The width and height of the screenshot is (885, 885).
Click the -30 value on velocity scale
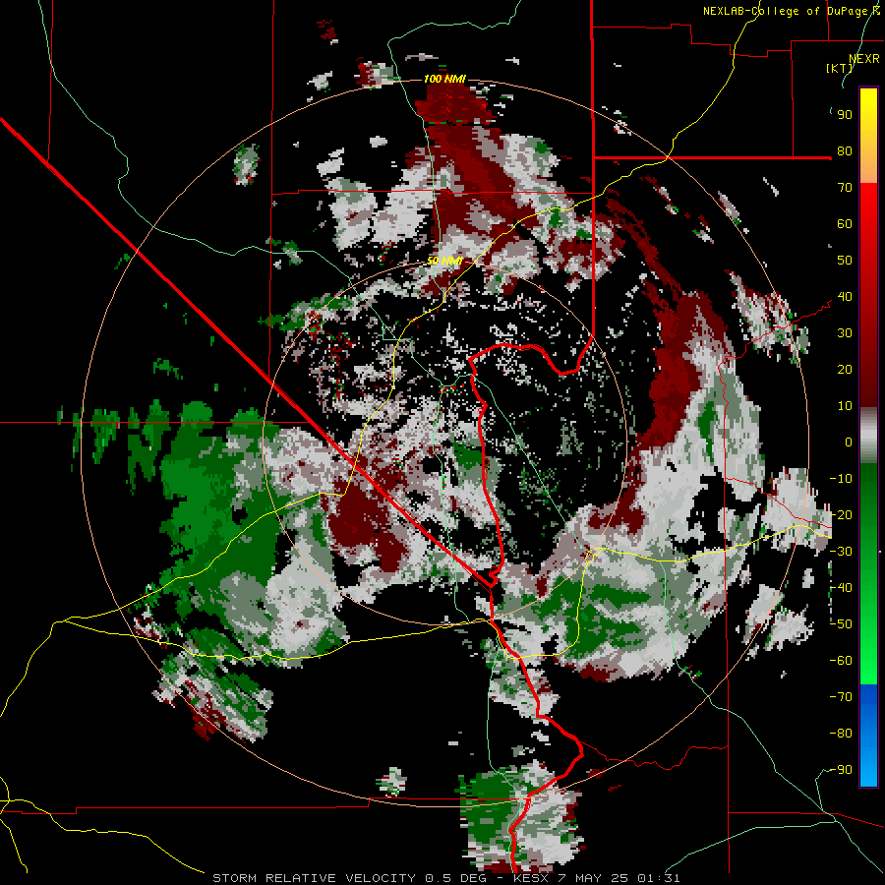coord(841,552)
